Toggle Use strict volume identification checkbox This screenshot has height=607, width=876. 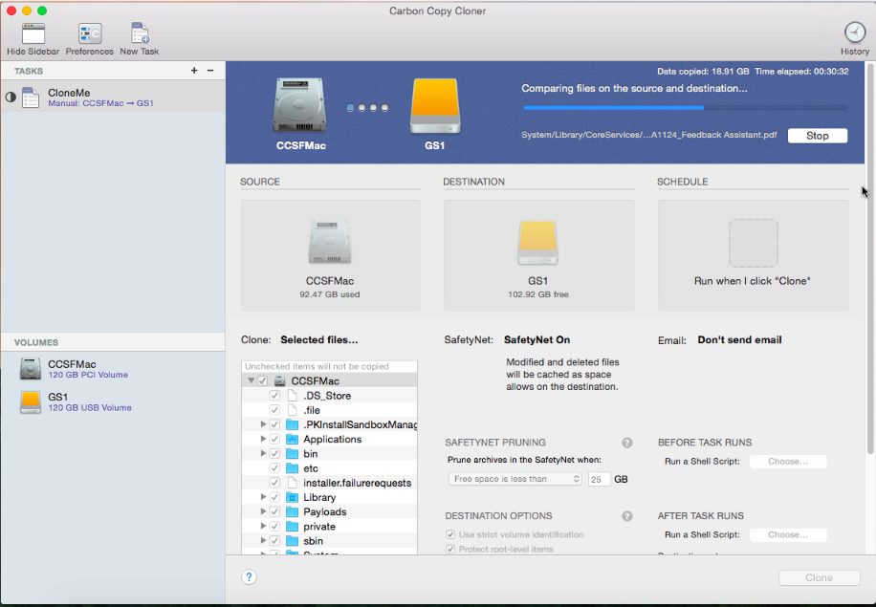coord(450,534)
